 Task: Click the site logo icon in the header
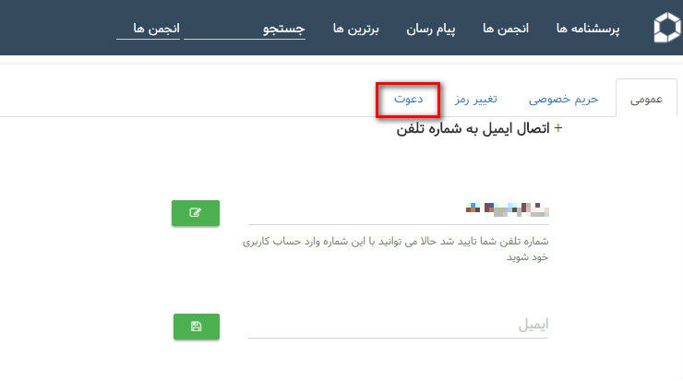666,29
